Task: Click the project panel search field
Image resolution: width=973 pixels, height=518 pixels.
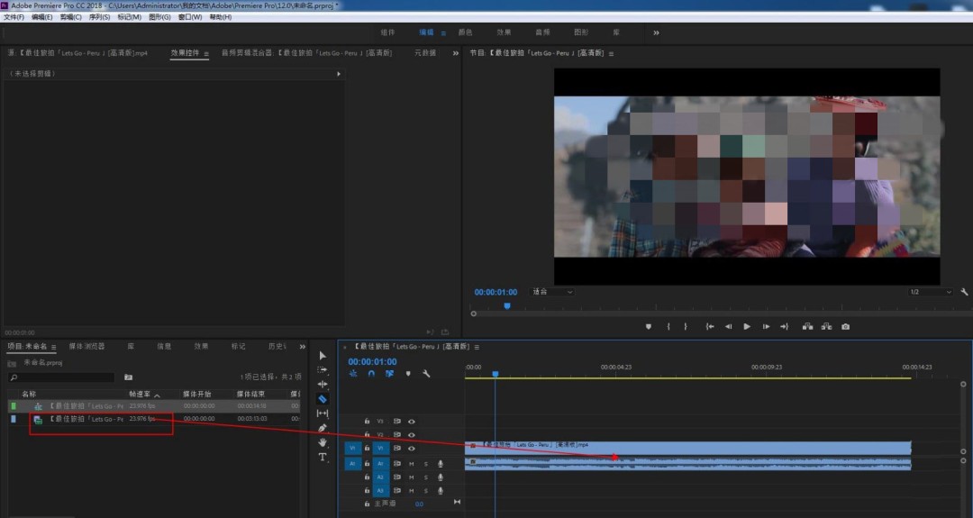Action: (x=63, y=377)
